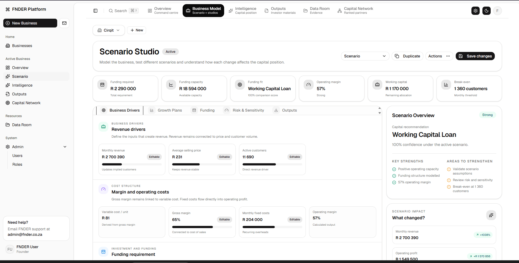Toggle dark mode moon icon

pos(487,11)
